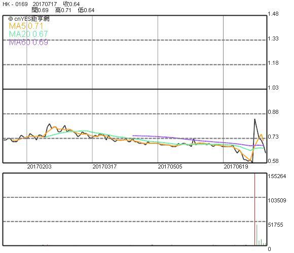Click the MA5 0.71 legend label
The height and width of the screenshot is (253, 294).
(26, 26)
